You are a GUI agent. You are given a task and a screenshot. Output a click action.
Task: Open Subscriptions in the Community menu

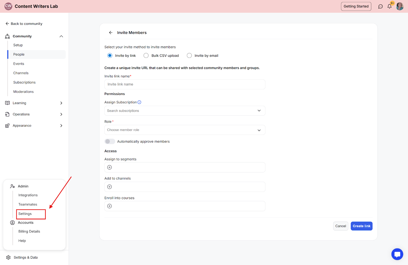point(36,82)
